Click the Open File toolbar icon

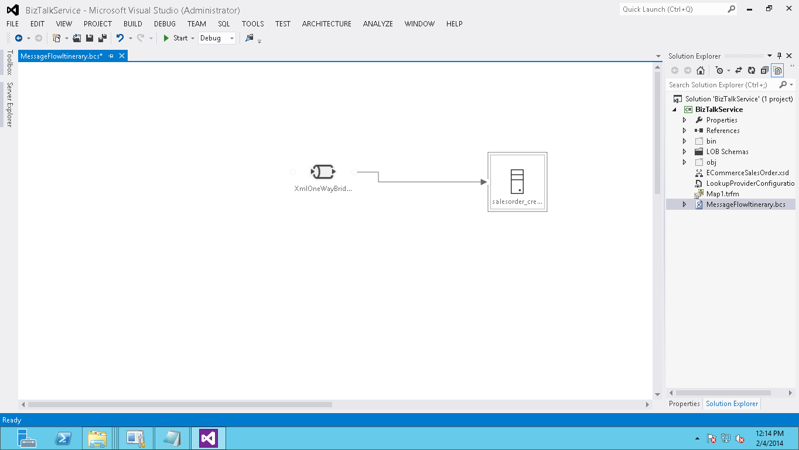(x=77, y=38)
